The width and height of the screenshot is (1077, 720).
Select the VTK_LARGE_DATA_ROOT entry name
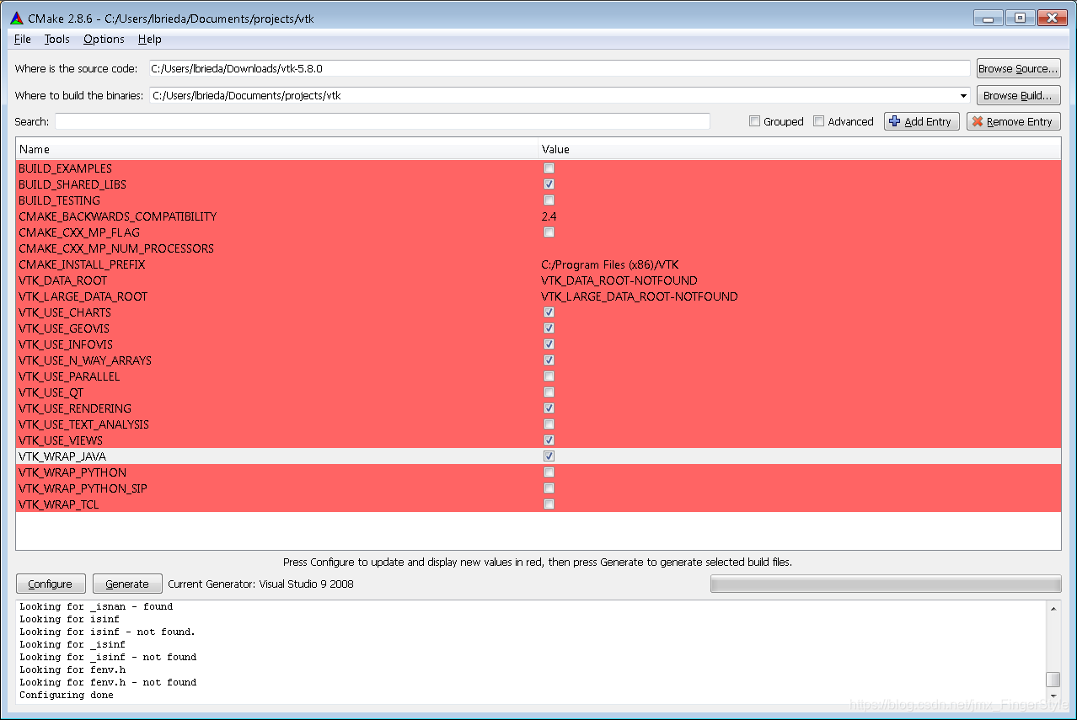coord(83,296)
